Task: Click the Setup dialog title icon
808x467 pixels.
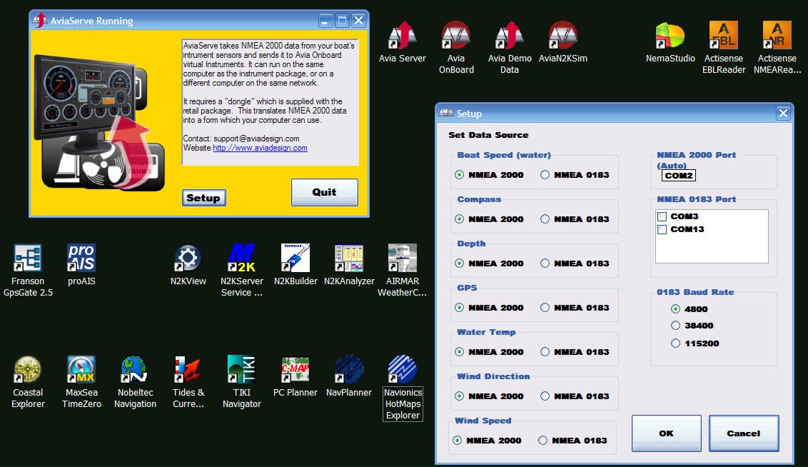Action: 445,114
